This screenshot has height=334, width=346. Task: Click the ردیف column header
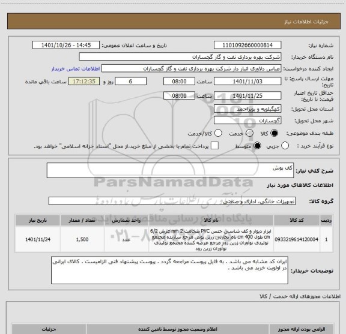point(326,220)
